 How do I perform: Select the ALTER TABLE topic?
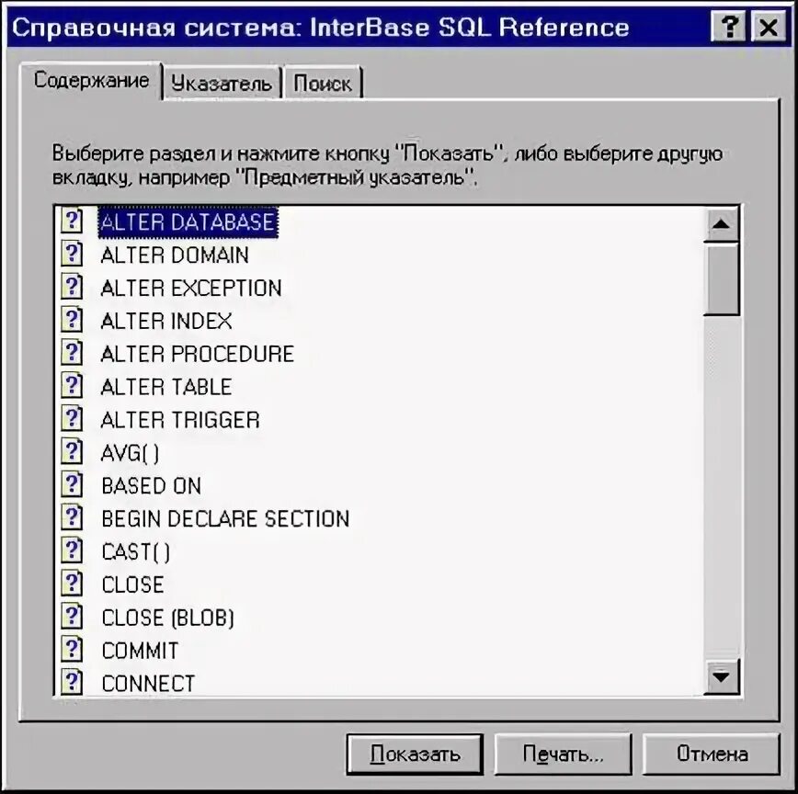point(166,387)
